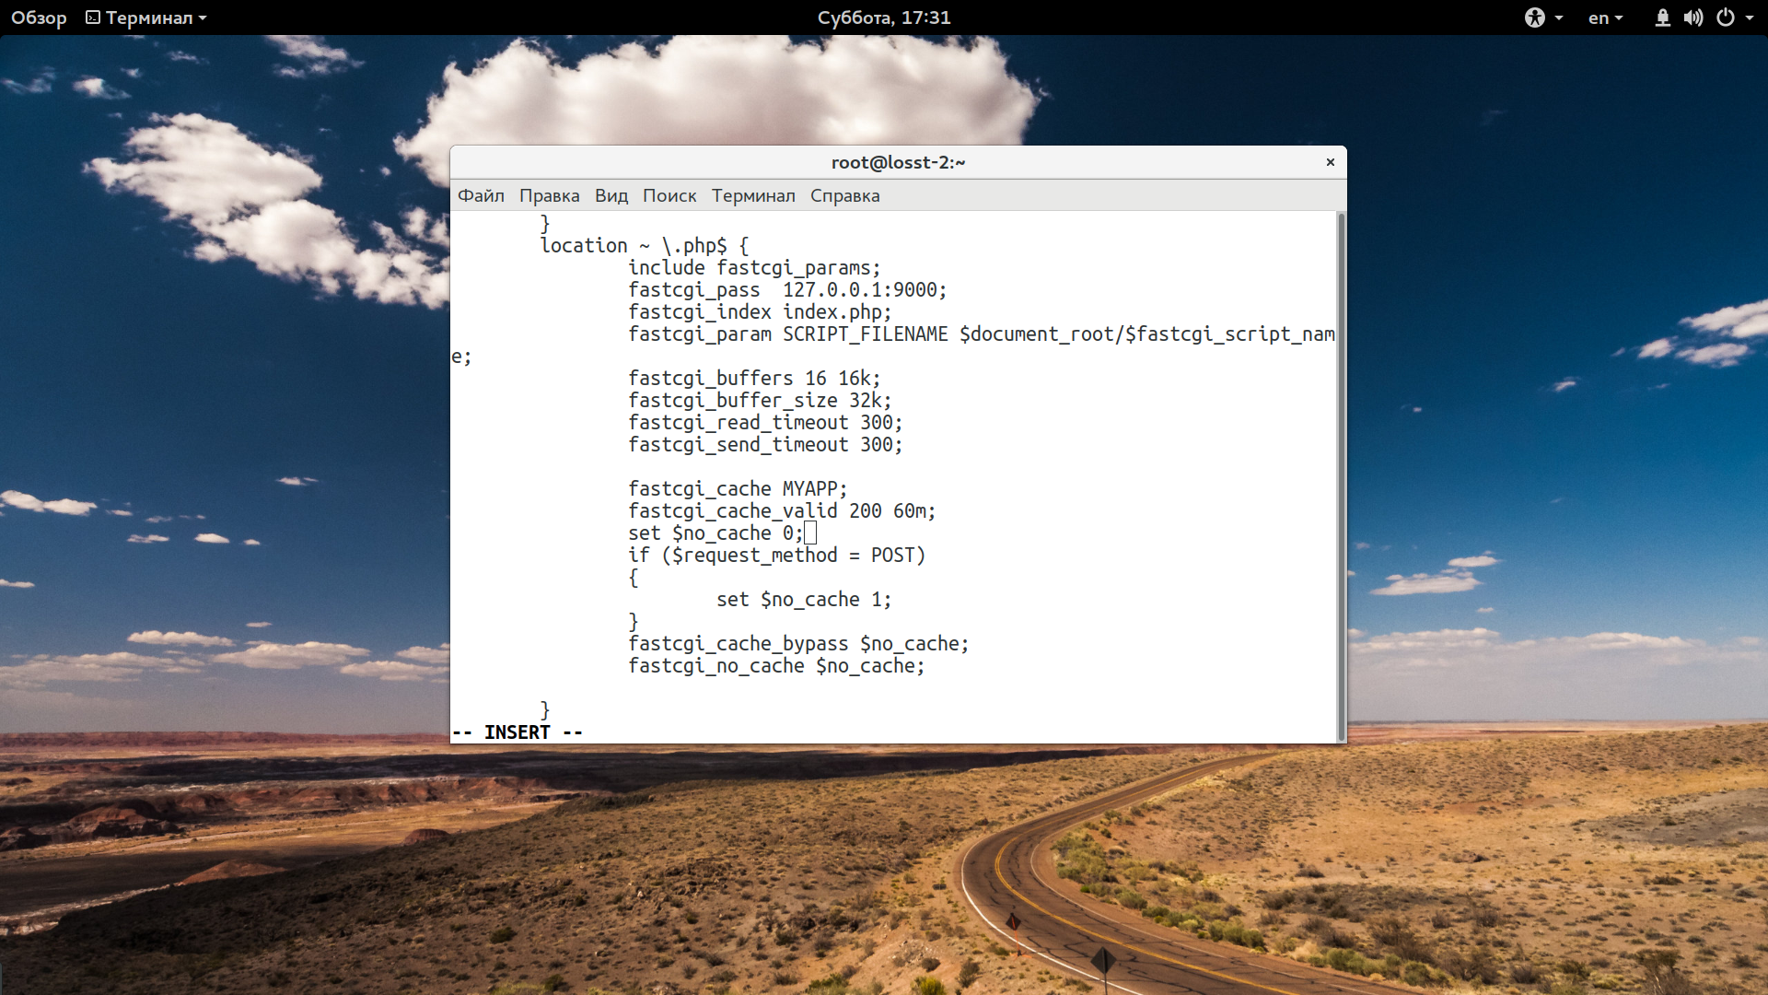Open the Терминал menu in the menu bar

(x=753, y=195)
